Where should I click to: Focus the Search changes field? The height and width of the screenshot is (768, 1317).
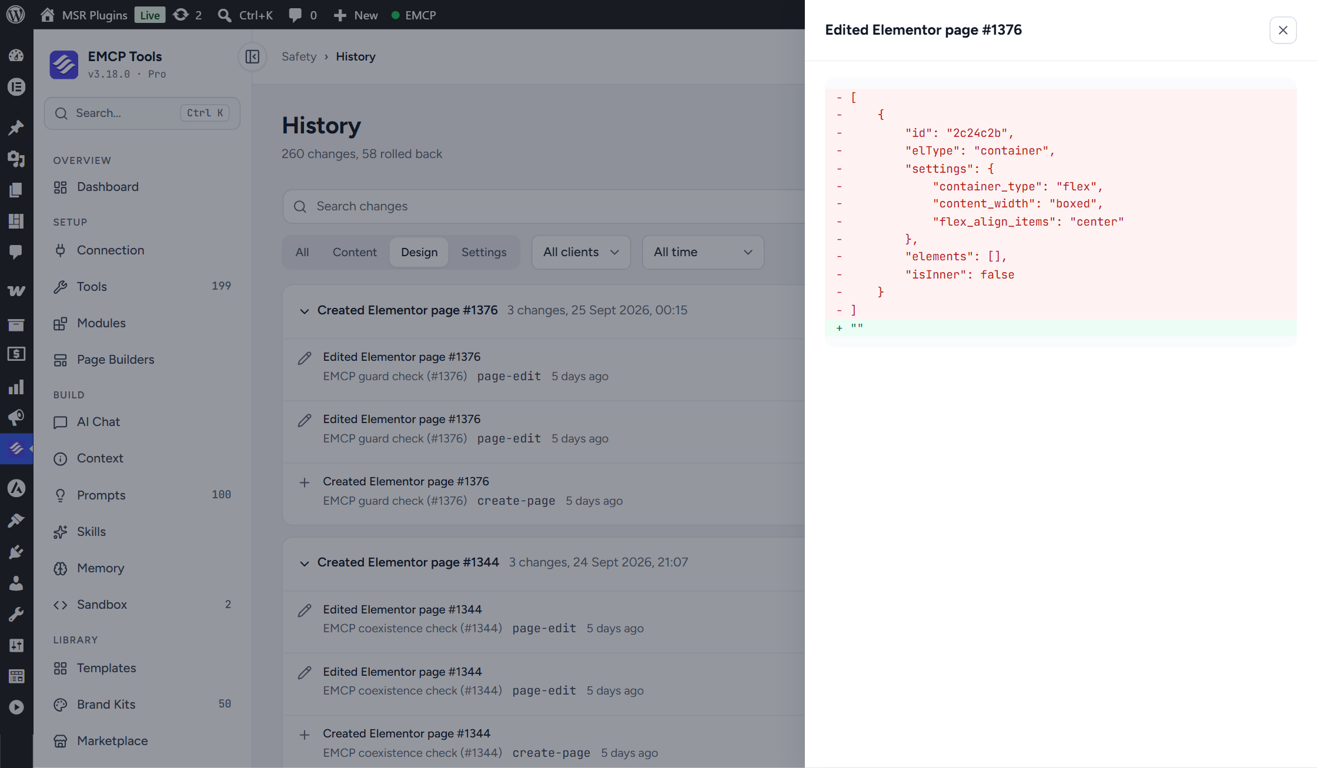(x=544, y=206)
